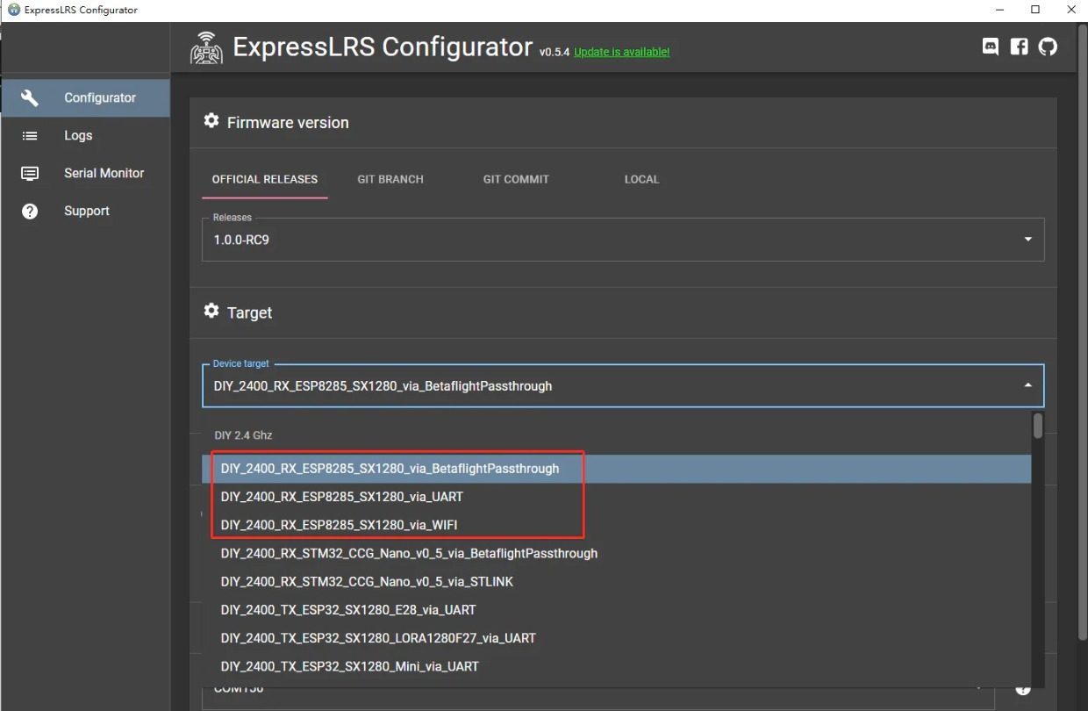Choose DIY_2400_TX_ESP32_SX1280_Mini_via_UART target
1088x711 pixels.
click(x=350, y=666)
